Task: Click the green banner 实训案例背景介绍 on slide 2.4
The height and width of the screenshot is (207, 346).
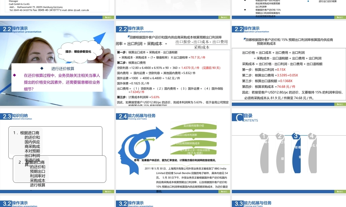Action: point(194,127)
